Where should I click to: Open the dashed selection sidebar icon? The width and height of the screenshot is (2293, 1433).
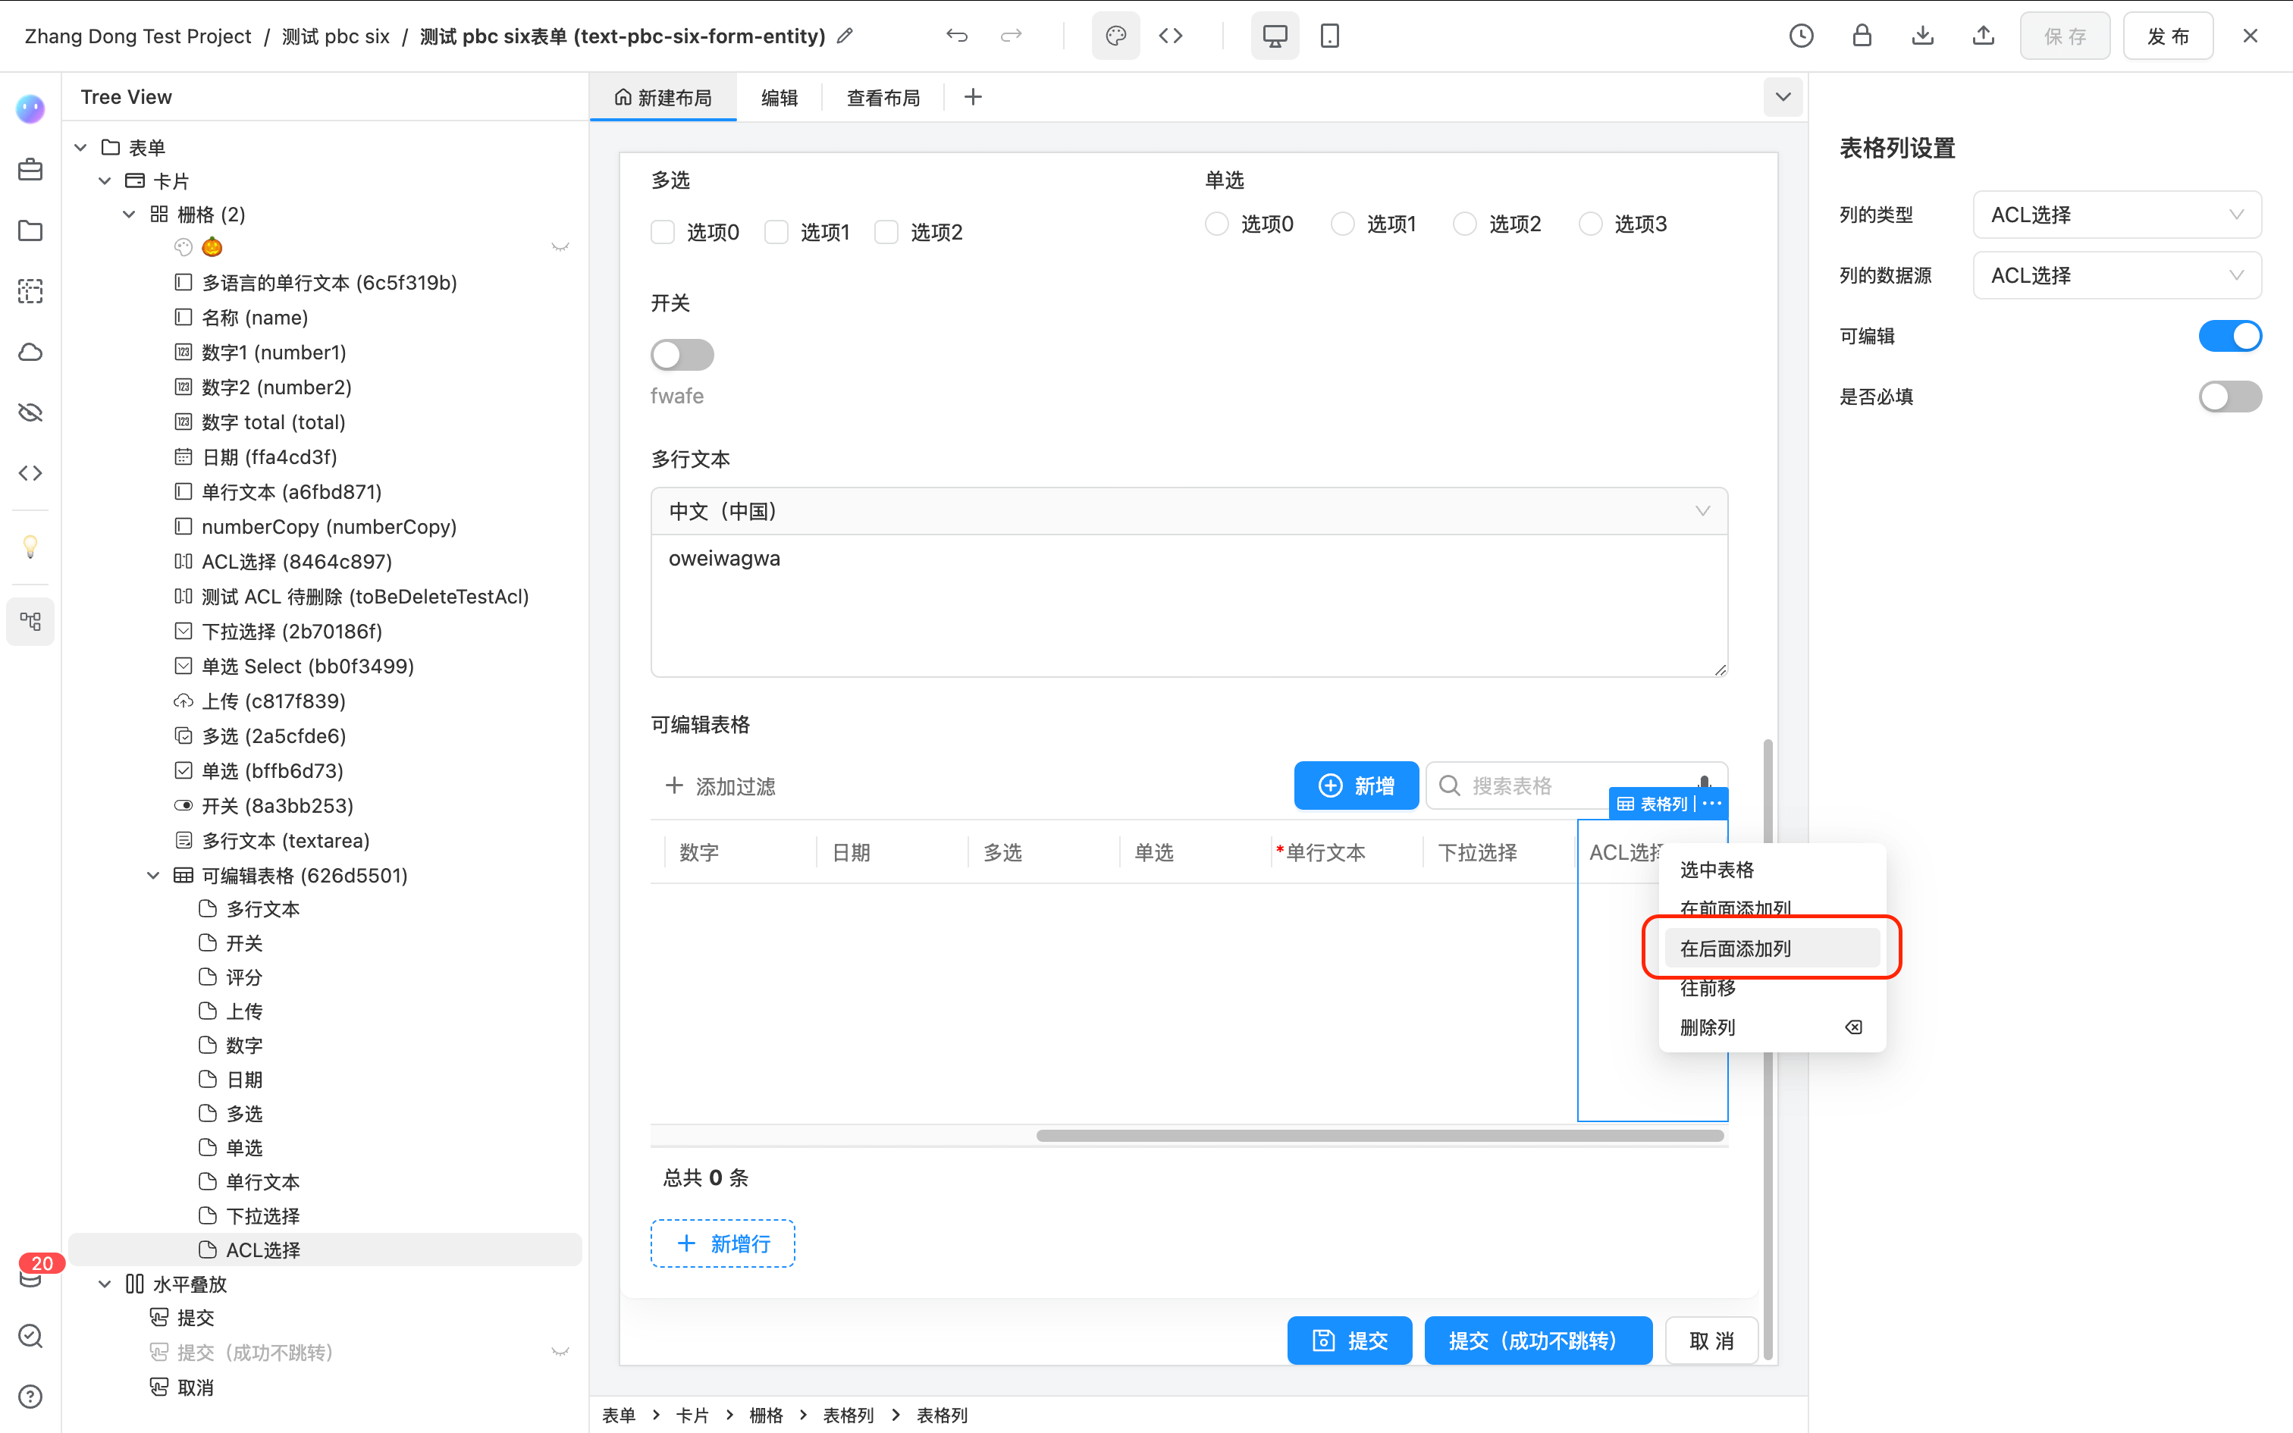30,291
